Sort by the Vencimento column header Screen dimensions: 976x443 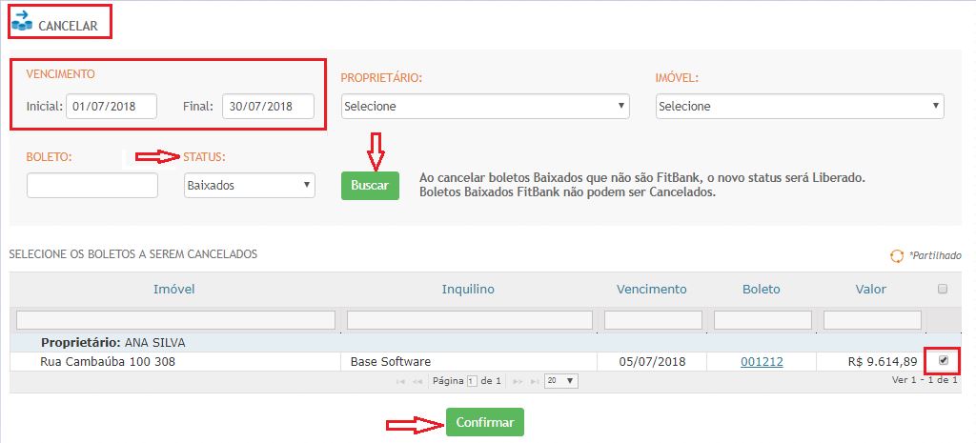pyautogui.click(x=651, y=289)
